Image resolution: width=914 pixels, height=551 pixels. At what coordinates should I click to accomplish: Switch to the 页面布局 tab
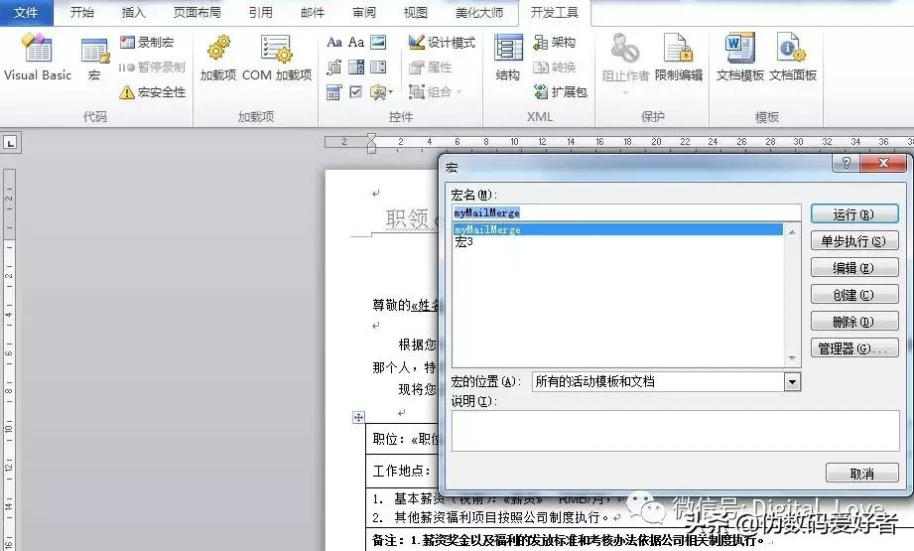197,12
